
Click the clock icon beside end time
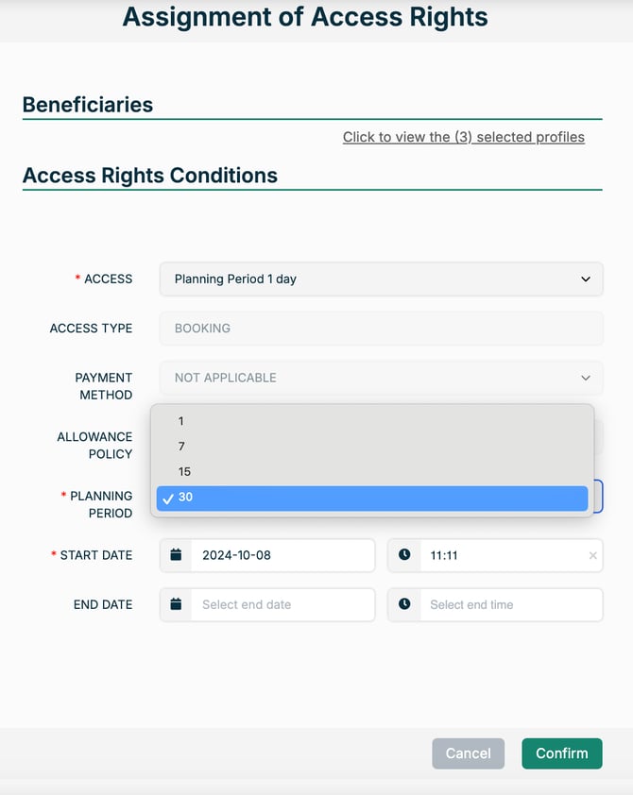point(404,604)
